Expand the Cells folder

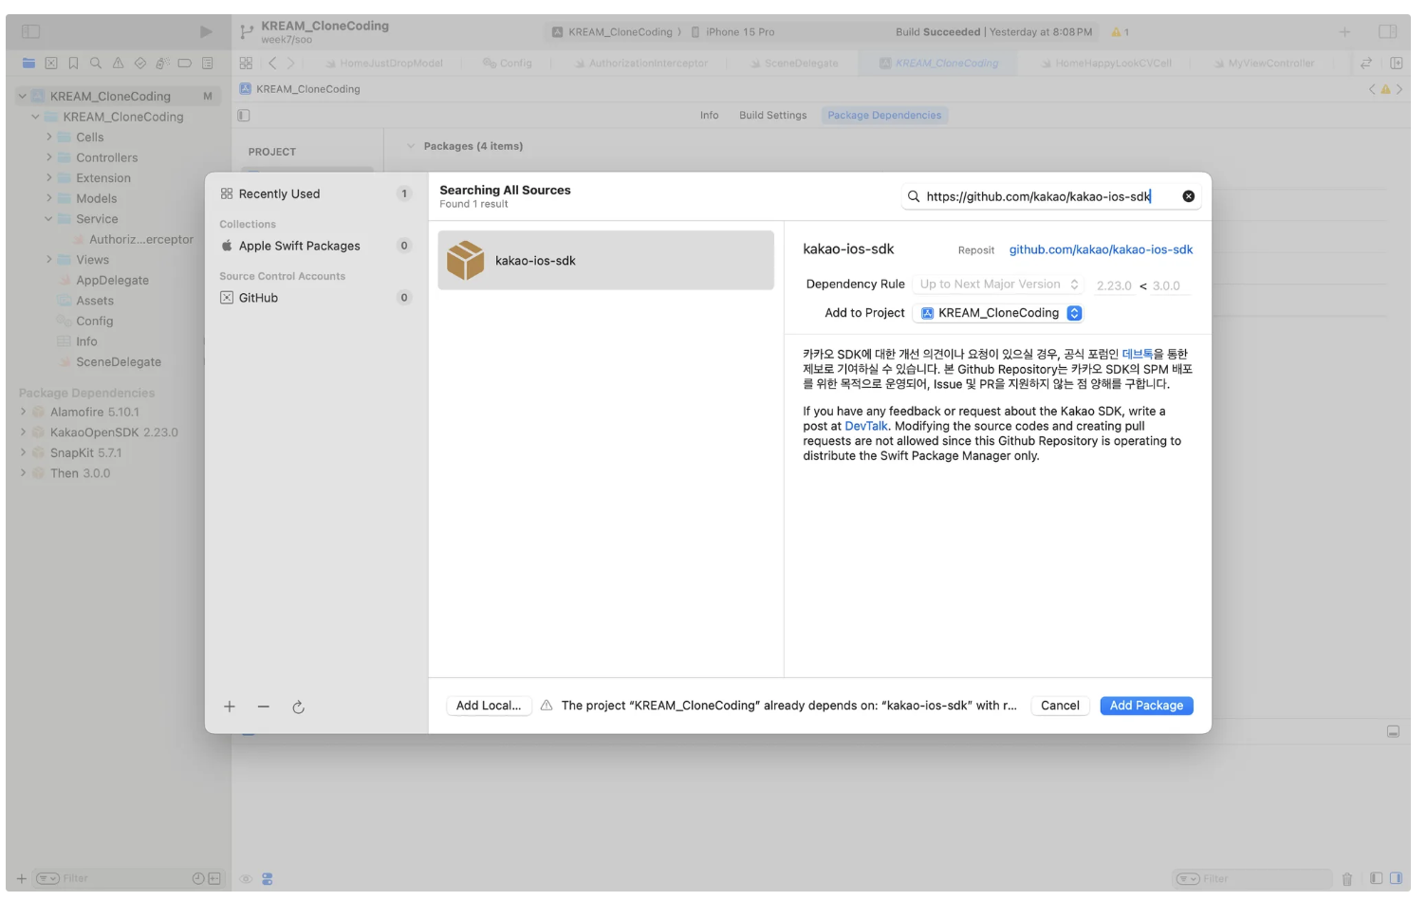[x=49, y=138]
